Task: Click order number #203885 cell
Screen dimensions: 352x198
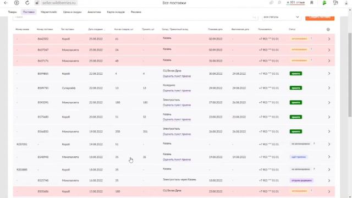Action: click(22, 170)
